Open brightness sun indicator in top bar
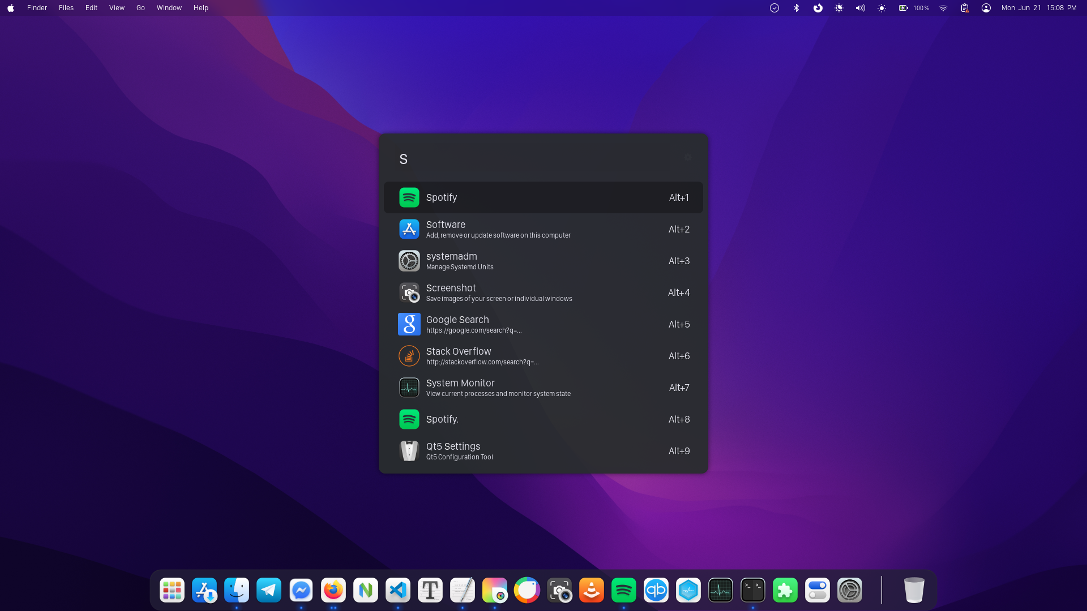 (882, 8)
